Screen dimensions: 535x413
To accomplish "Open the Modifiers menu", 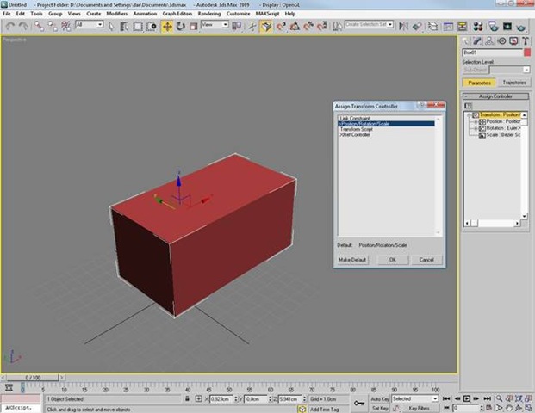I will tap(116, 14).
